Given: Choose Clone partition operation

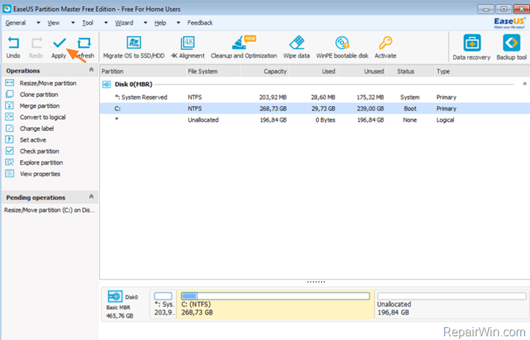Looking at the screenshot, I should (x=39, y=95).
